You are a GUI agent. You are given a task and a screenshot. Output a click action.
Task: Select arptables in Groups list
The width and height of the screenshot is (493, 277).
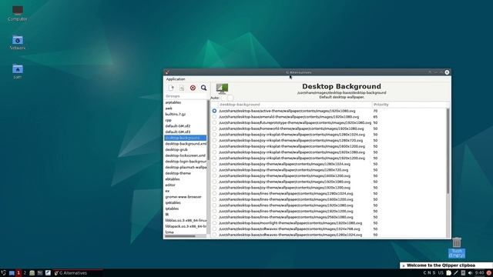pos(186,102)
